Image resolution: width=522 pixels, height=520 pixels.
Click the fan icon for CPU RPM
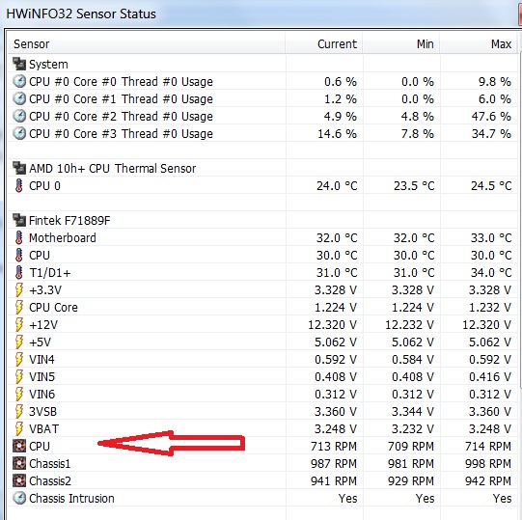coord(19,446)
